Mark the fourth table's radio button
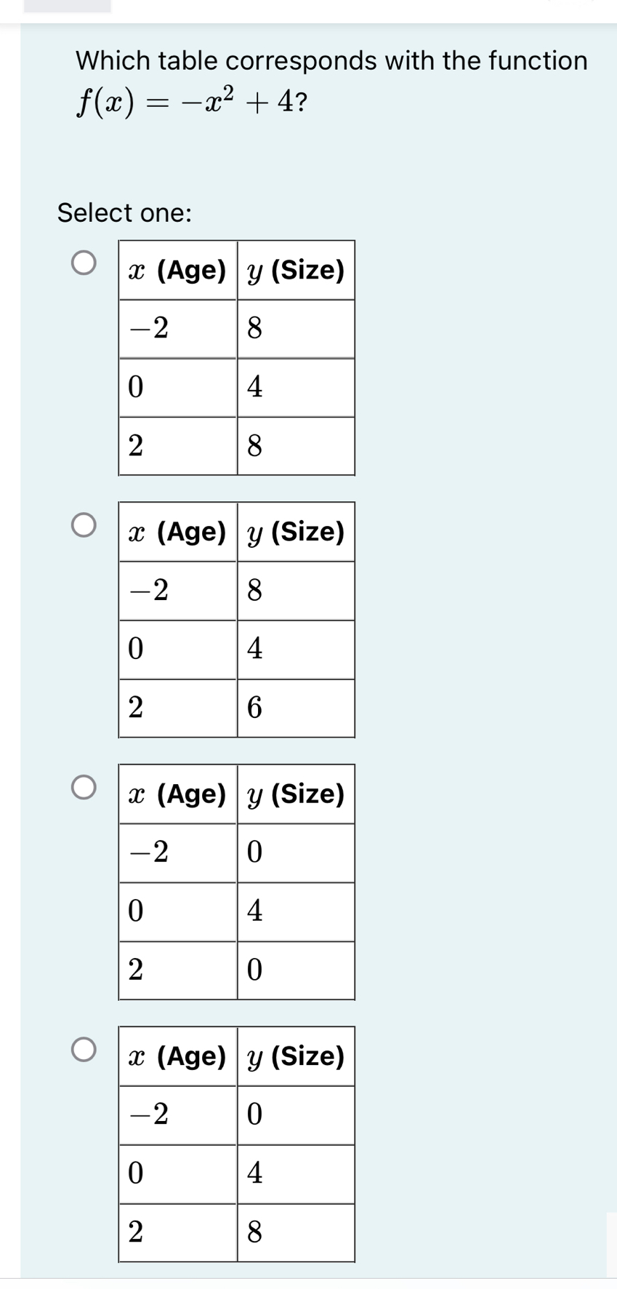The width and height of the screenshot is (617, 1289). [x=84, y=1050]
